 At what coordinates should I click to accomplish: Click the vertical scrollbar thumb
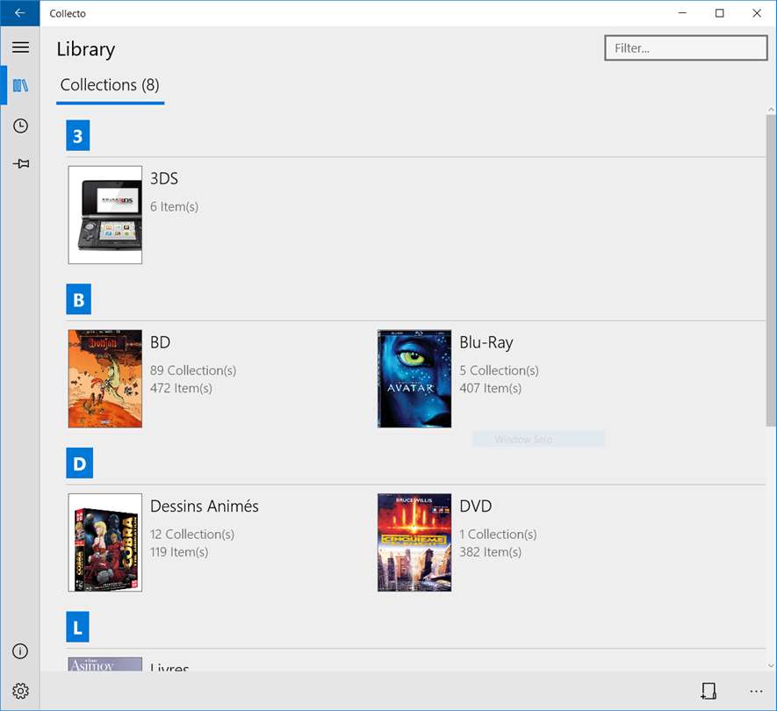point(771,270)
